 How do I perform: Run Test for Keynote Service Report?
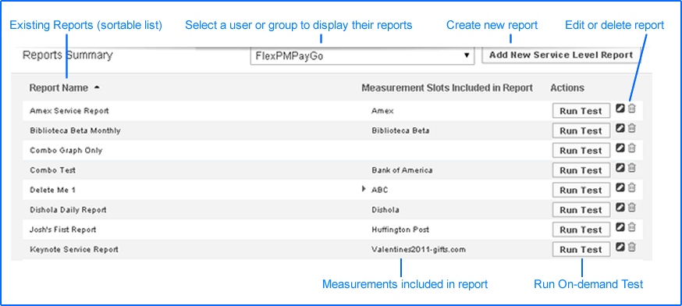pyautogui.click(x=581, y=250)
